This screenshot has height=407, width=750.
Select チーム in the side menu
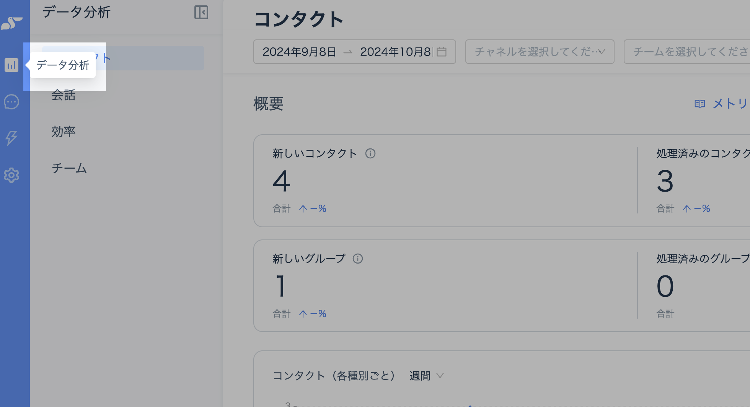(69, 168)
